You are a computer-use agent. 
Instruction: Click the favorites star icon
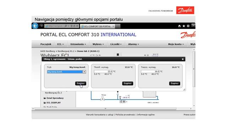pos(184,26)
